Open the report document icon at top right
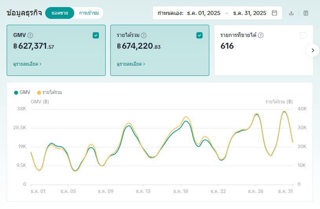 306,13
